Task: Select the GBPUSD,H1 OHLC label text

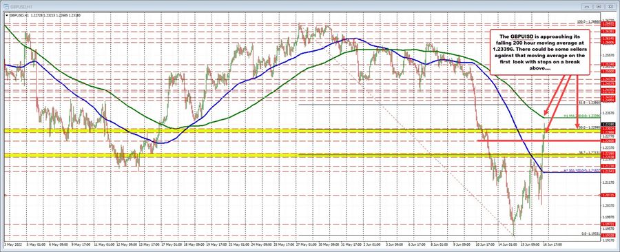Action: (x=45, y=15)
